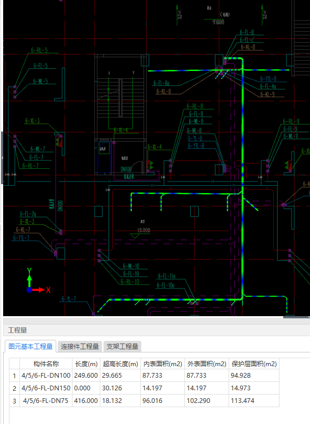Viewport: 310px width, 424px height.
Task: Click the 6-FL-4a label
Action: point(268,86)
